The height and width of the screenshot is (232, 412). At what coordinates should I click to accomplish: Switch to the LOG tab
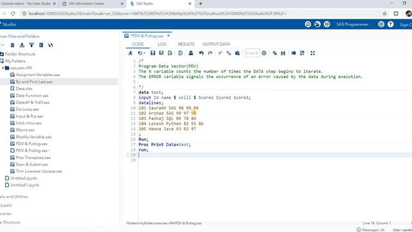tap(162, 44)
